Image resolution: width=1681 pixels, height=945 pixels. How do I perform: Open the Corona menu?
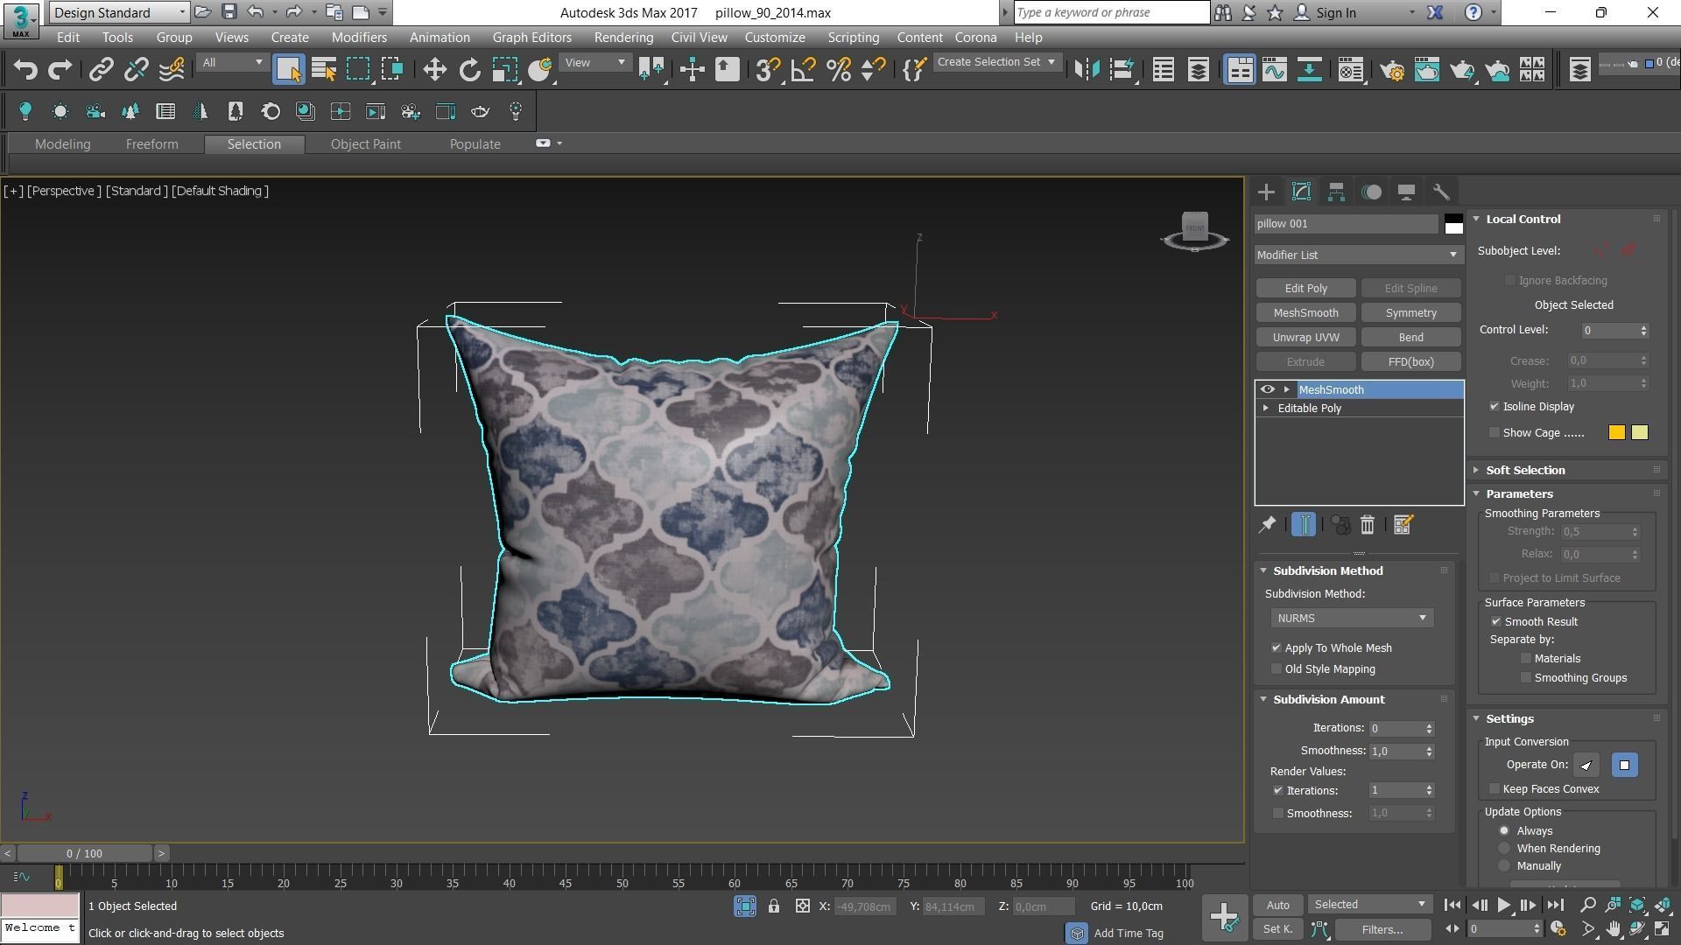[x=975, y=38]
